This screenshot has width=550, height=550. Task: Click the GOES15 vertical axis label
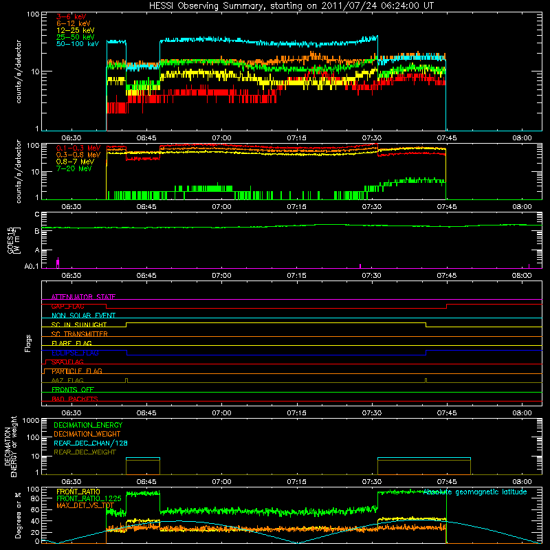(14, 240)
